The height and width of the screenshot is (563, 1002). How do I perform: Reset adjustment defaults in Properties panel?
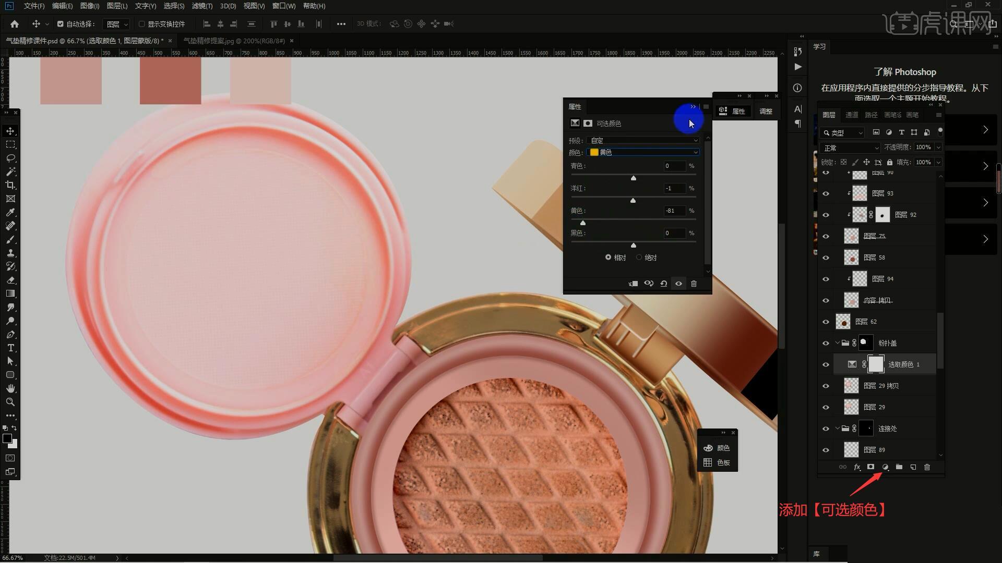point(663,284)
